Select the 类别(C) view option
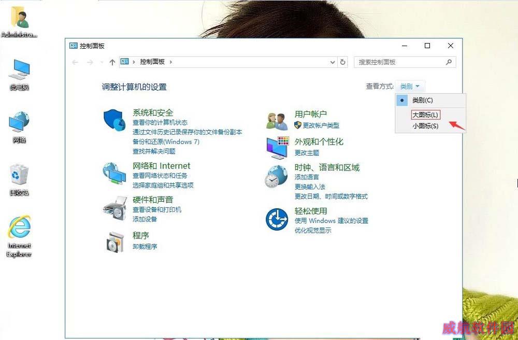The height and width of the screenshot is (340, 518). [422, 100]
